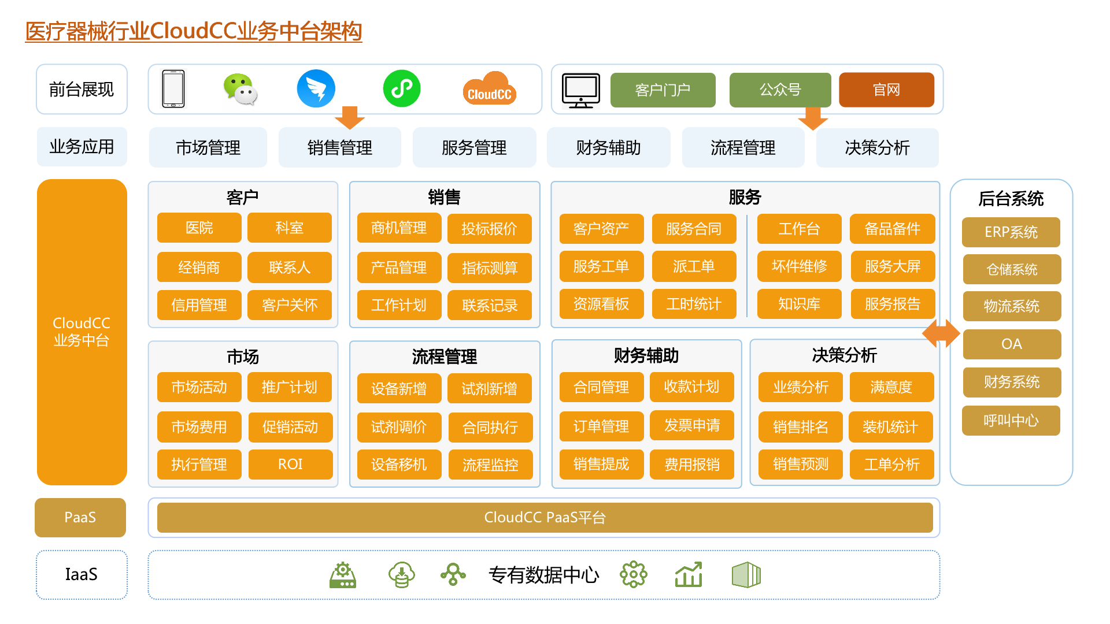
Task: Click the desktop monitor icon
Action: pyautogui.click(x=580, y=90)
